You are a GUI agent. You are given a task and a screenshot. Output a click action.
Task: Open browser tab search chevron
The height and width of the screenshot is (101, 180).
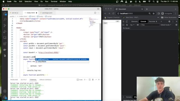(x=175, y=9)
